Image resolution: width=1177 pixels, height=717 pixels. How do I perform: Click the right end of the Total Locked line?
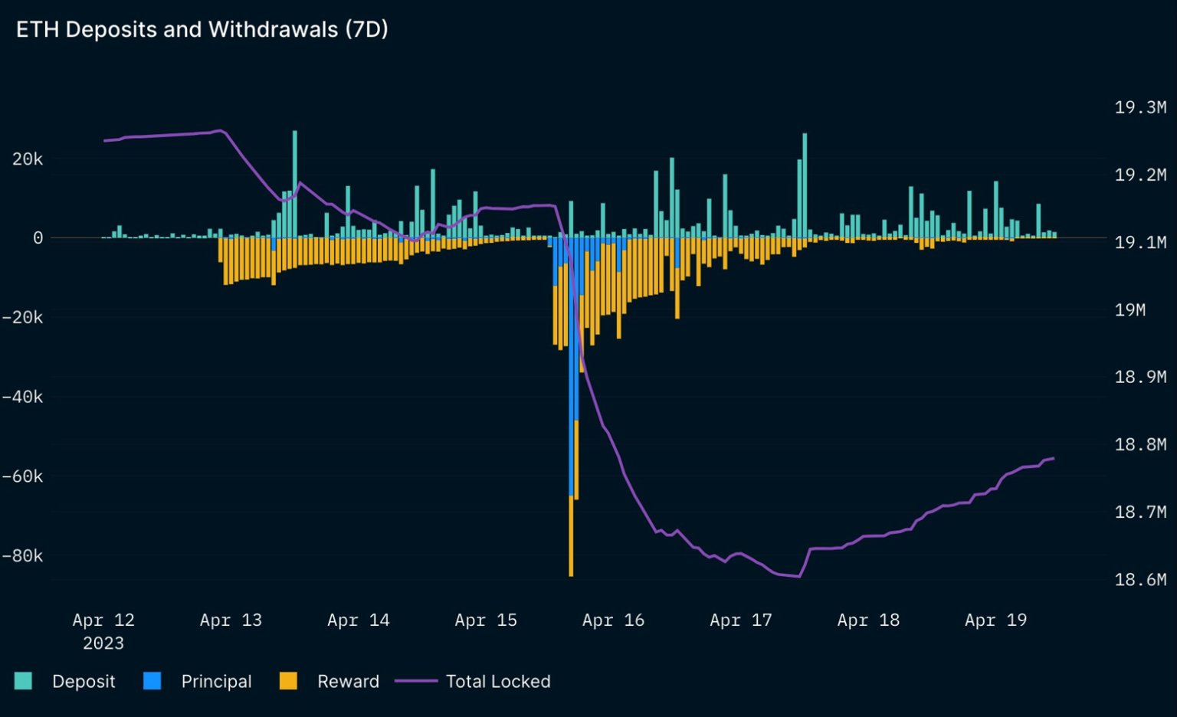click(x=1053, y=459)
